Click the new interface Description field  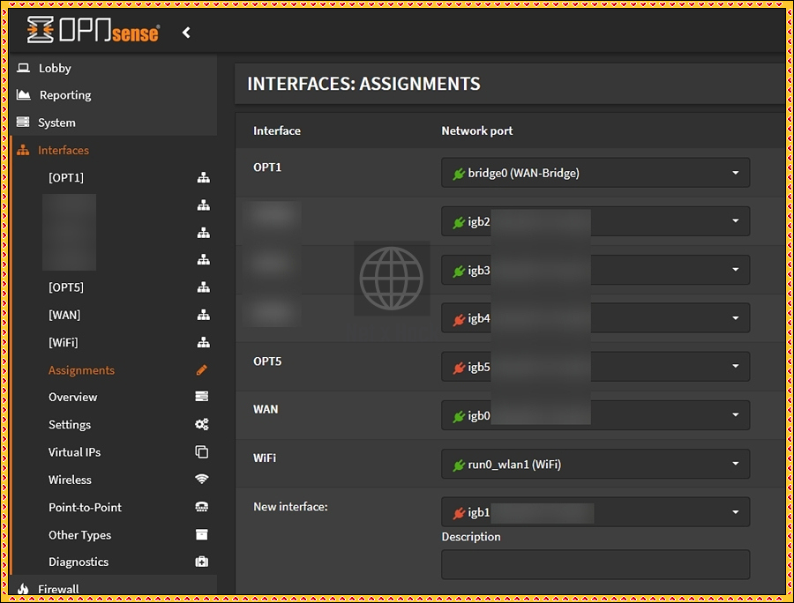595,564
